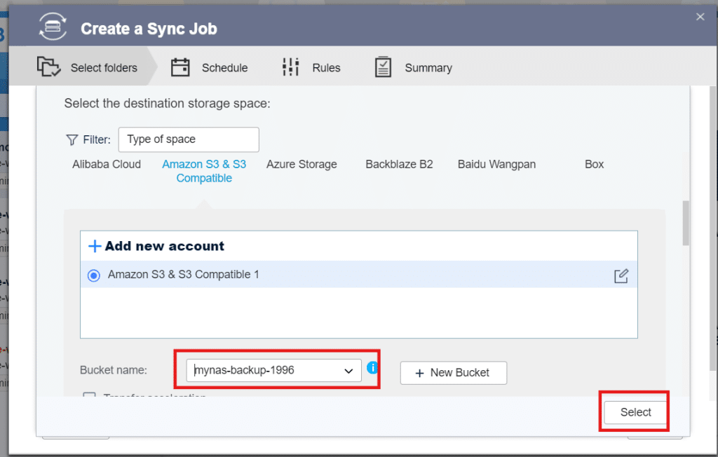Click the Rules sliders icon

(x=290, y=67)
